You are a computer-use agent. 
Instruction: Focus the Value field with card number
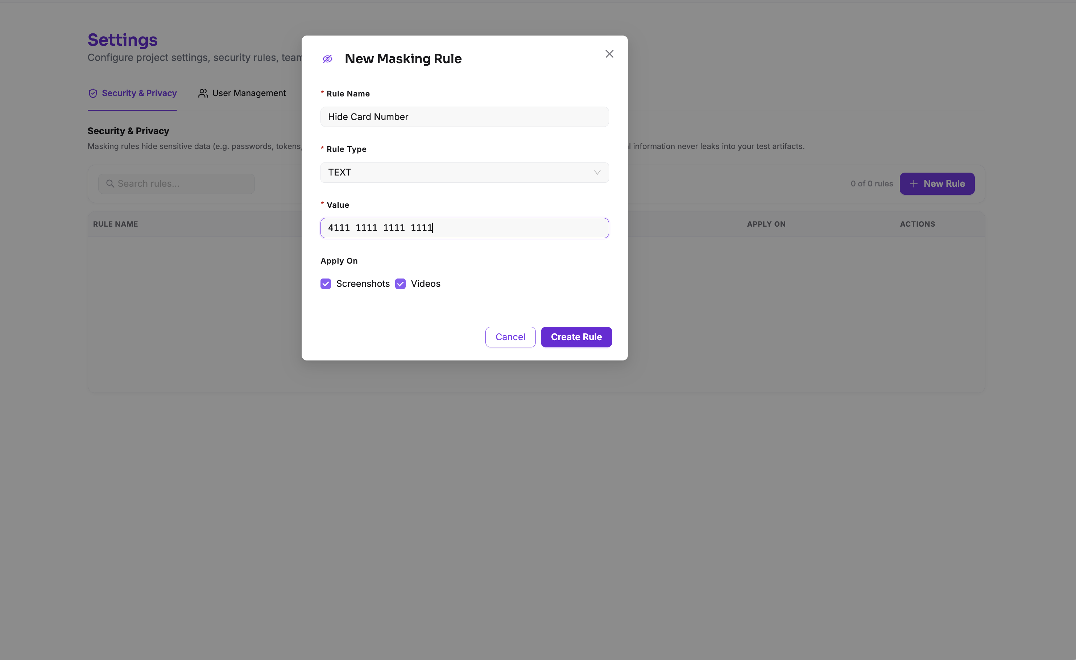pyautogui.click(x=464, y=228)
